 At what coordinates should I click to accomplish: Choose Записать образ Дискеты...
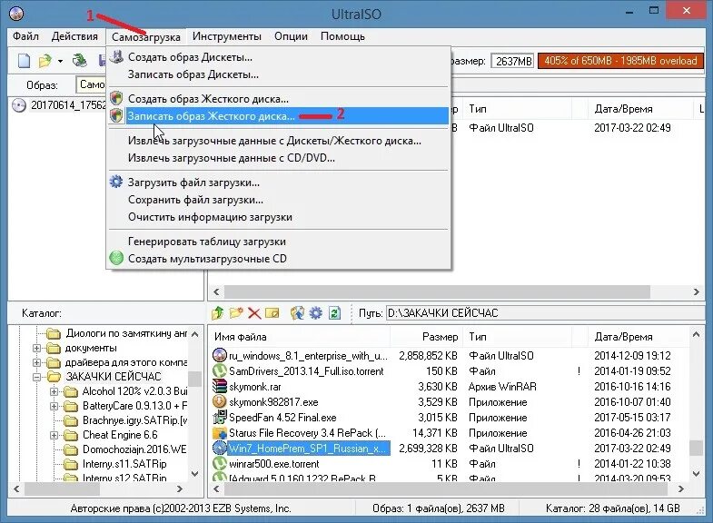click(279, 74)
